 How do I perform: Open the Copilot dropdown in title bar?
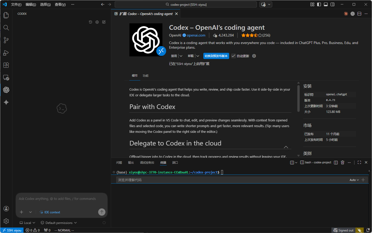(x=269, y=4)
